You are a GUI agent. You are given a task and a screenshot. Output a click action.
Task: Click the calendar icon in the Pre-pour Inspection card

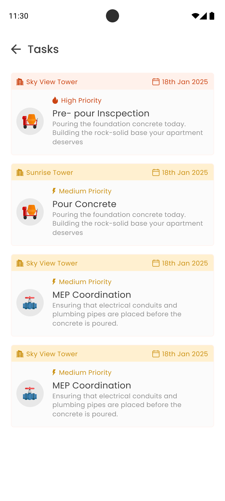[156, 82]
